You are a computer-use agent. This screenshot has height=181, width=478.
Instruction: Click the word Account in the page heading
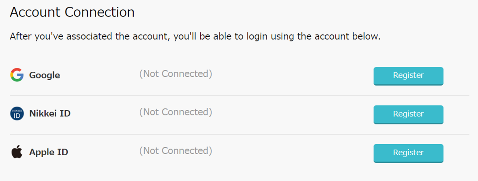tap(35, 12)
